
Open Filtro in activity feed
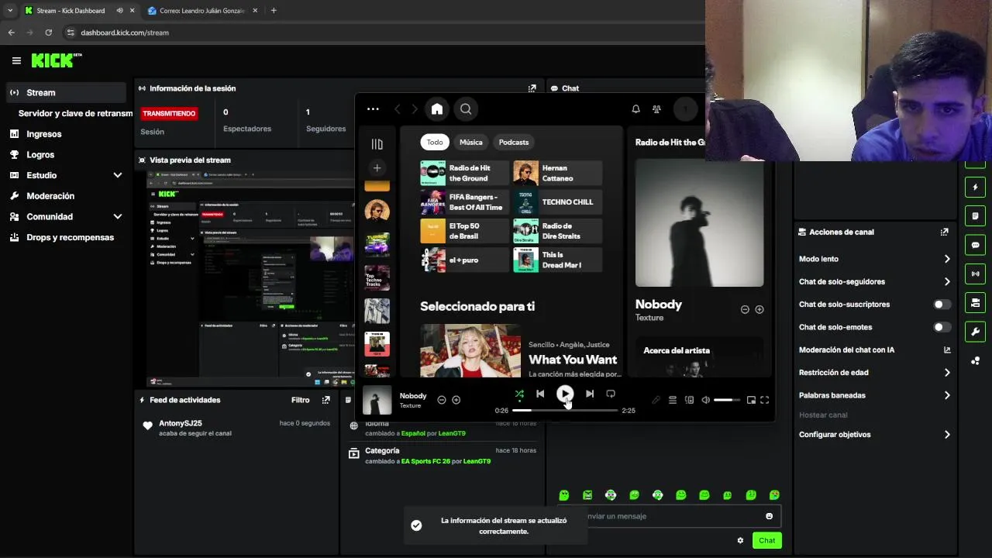click(x=300, y=400)
